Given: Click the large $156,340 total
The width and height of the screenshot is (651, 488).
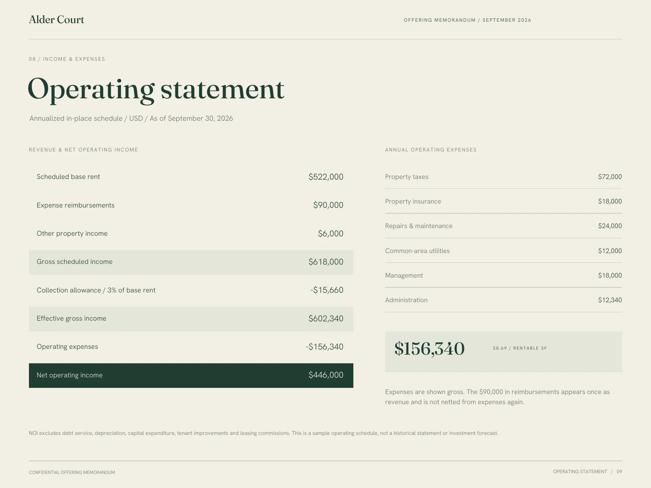Looking at the screenshot, I should pyautogui.click(x=429, y=349).
